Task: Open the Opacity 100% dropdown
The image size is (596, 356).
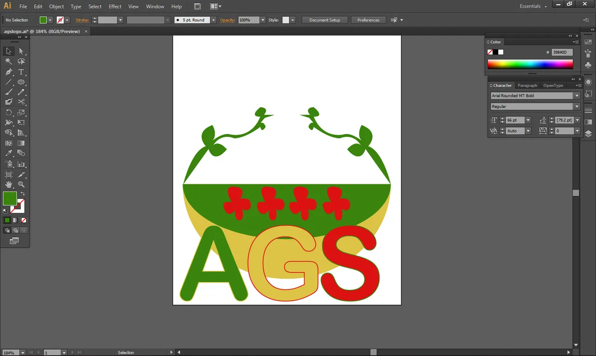Action: click(x=263, y=20)
